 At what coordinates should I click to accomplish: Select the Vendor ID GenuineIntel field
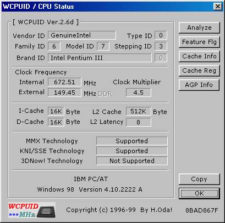(x=82, y=35)
